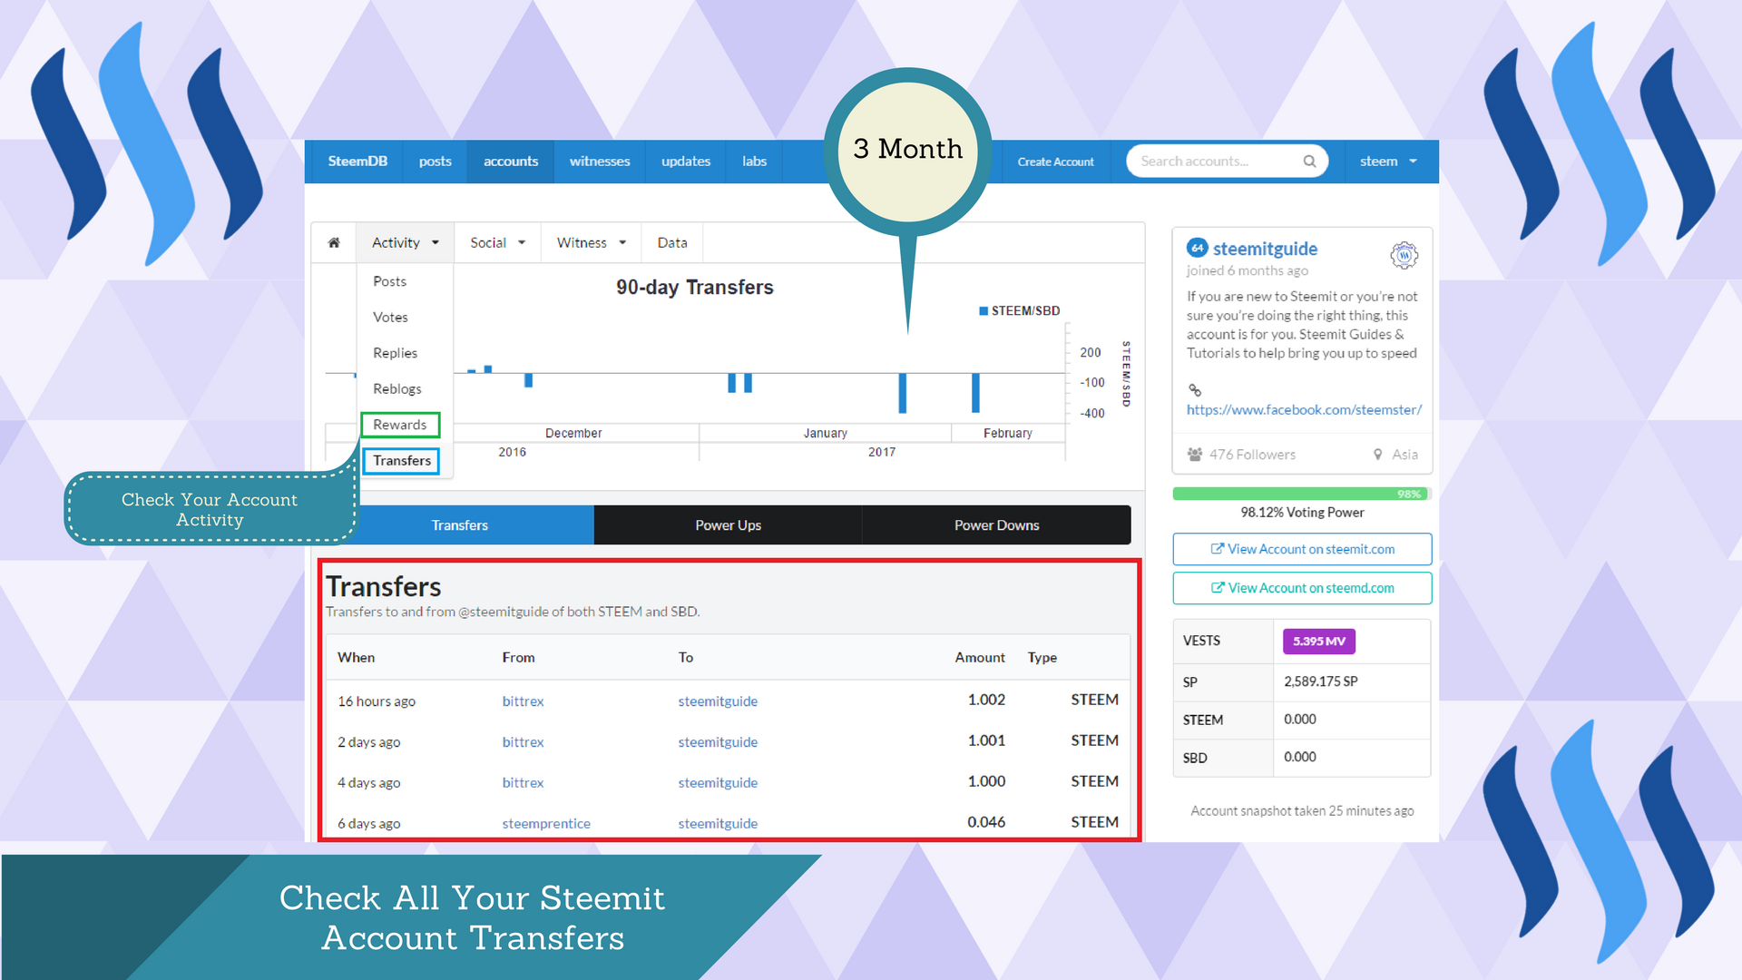Screen dimensions: 1742x980
Task: Open witnesses in the navbar
Action: pos(600,162)
